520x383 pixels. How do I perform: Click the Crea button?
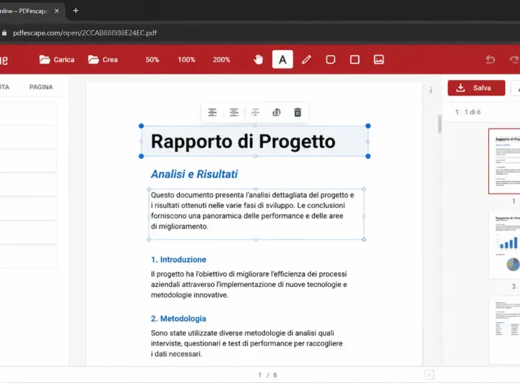[103, 60]
